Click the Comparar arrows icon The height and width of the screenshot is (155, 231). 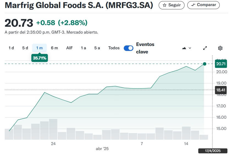193,5
